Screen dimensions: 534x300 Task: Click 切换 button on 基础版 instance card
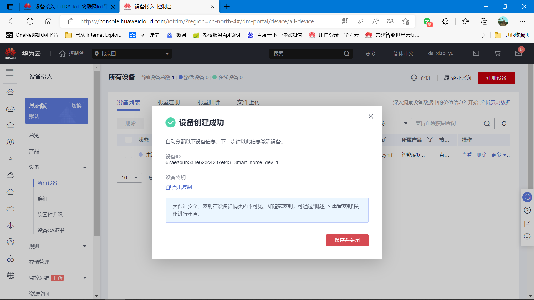pyautogui.click(x=76, y=106)
